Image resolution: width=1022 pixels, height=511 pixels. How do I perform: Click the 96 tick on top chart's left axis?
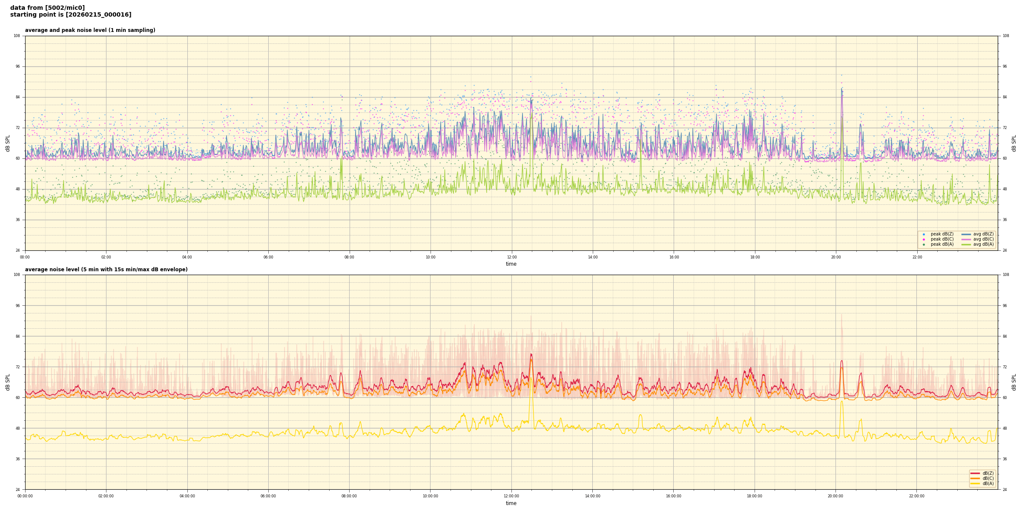coord(17,66)
